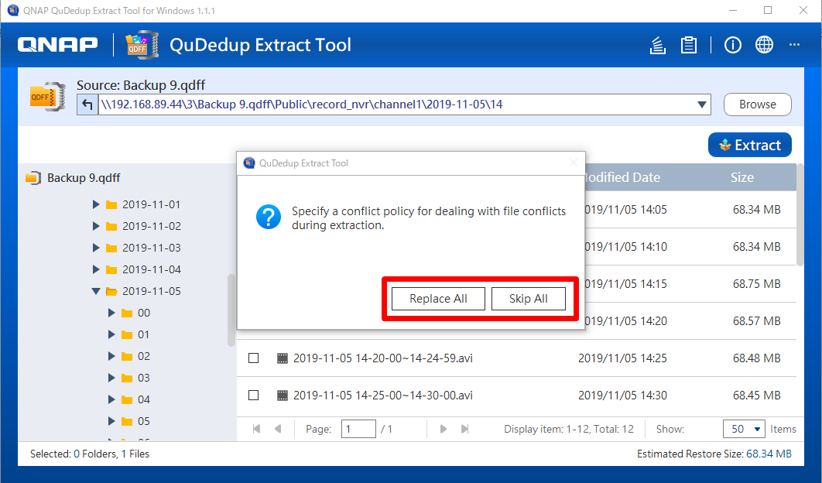The width and height of the screenshot is (822, 483).
Task: Click the Browse button
Action: click(x=758, y=104)
